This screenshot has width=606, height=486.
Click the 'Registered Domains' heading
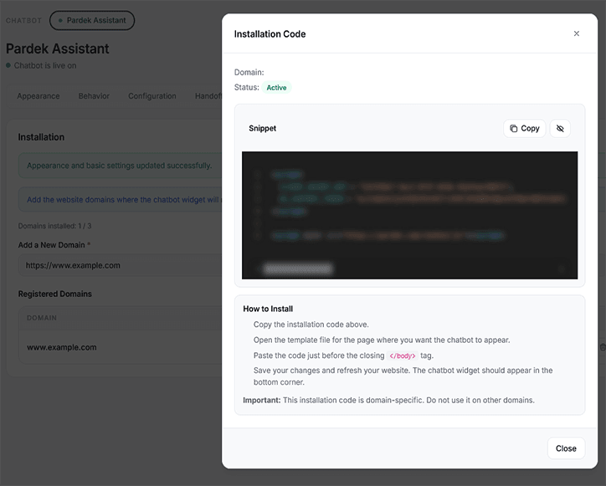55,294
